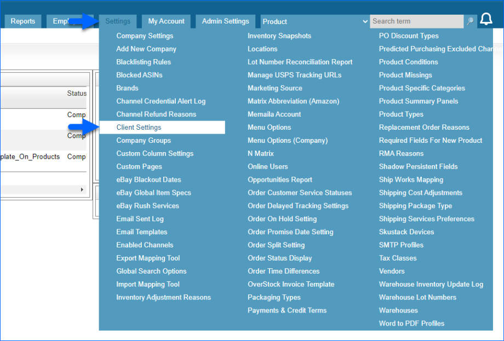Open Locations settings

[x=262, y=49]
